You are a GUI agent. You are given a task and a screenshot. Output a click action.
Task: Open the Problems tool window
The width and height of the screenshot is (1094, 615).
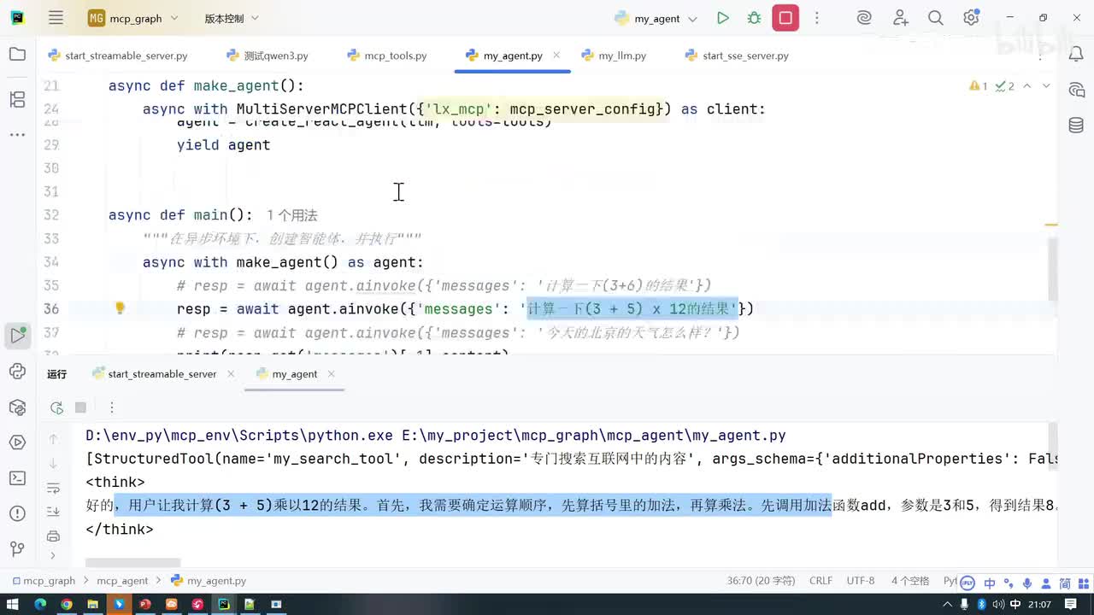(x=17, y=513)
